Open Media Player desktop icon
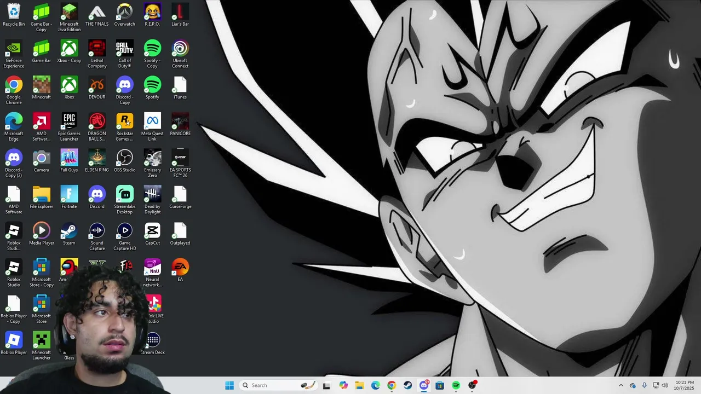 click(42, 234)
